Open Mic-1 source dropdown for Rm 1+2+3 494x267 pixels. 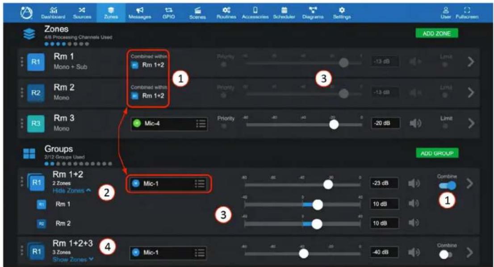tap(168, 253)
